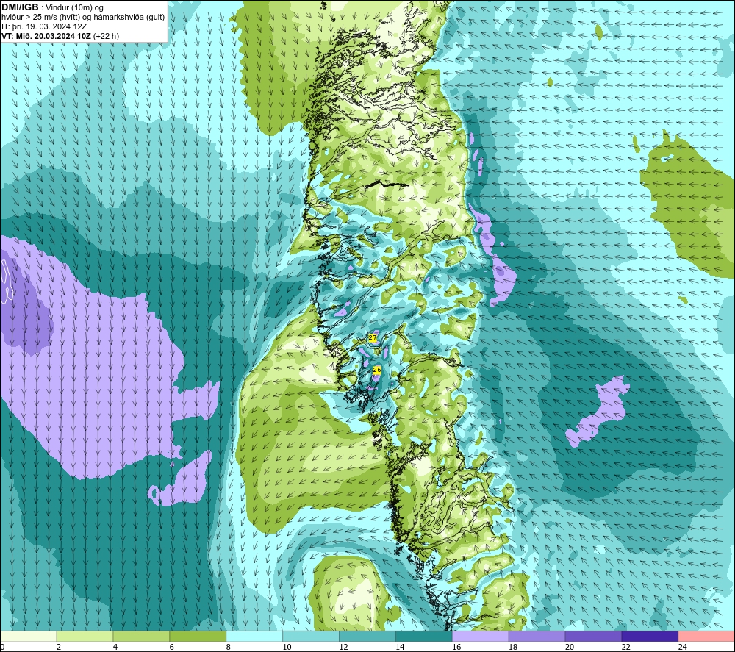Pick the pink legend swatch above 24

706,636
